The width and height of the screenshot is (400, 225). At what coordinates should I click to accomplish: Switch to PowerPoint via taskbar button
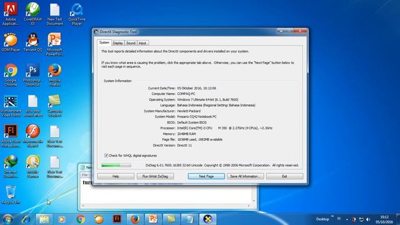point(153,219)
